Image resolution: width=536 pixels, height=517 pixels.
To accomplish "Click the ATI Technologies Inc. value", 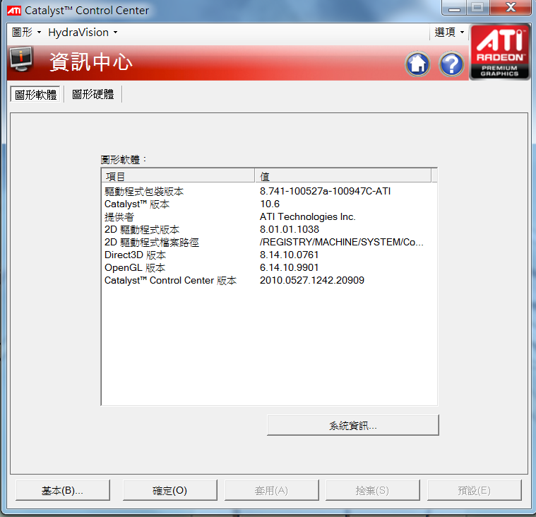I will 308,216.
